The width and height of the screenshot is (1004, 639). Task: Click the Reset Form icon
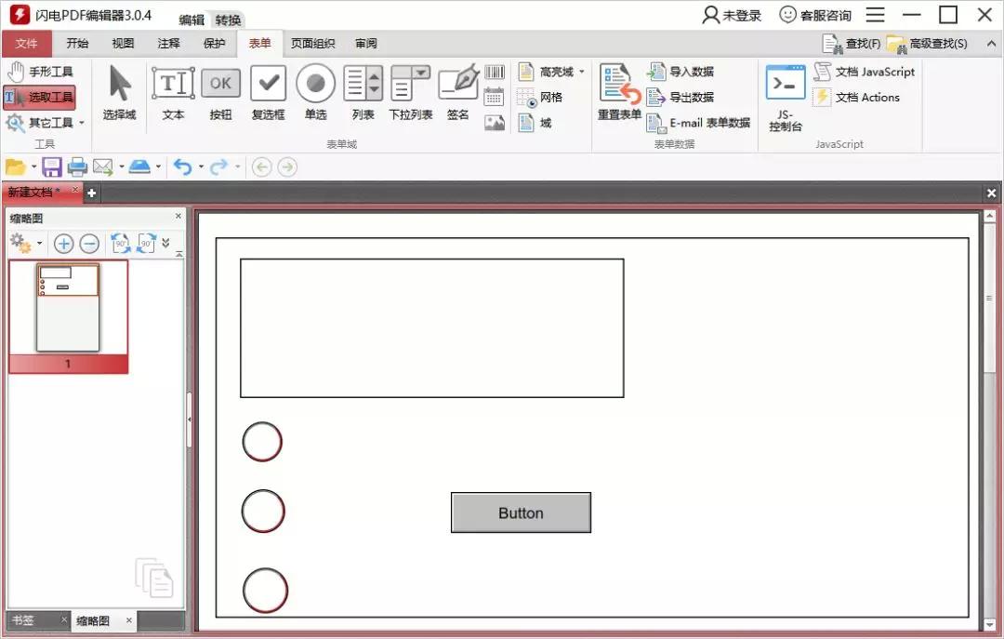(619, 93)
